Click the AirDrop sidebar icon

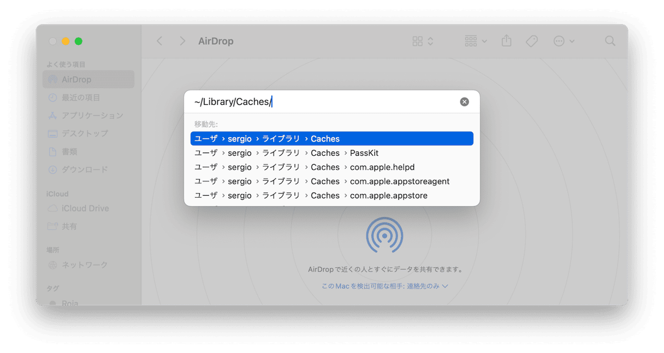tap(52, 79)
